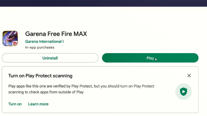The image size is (207, 116).
Task: Select Turn on for Play Protect scanning
Action: click(x=15, y=104)
